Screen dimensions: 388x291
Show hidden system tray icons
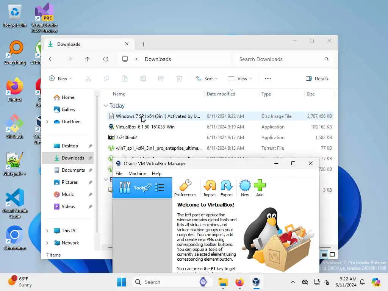(x=293, y=282)
